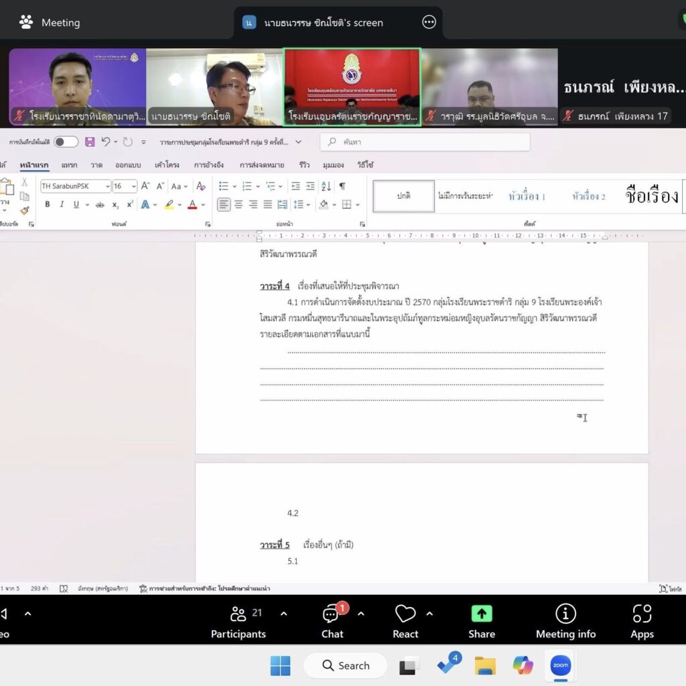
Task: Click the Save icon in Word
Action: click(90, 142)
